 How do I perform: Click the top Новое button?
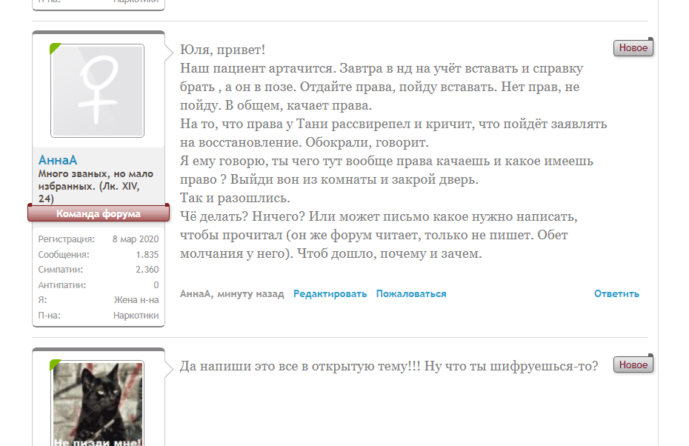click(x=632, y=47)
